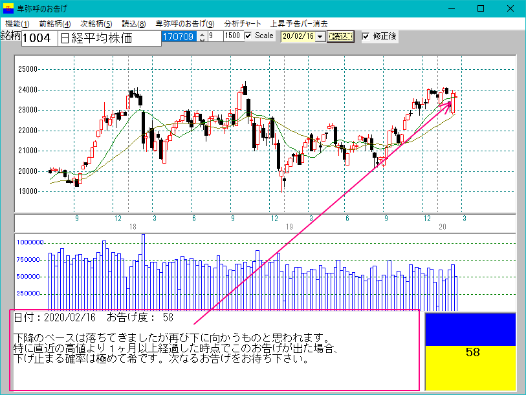Image resolution: width=526 pixels, height=395 pixels.
Task: Click the 19000 price axis label
Action: pyautogui.click(x=28, y=191)
